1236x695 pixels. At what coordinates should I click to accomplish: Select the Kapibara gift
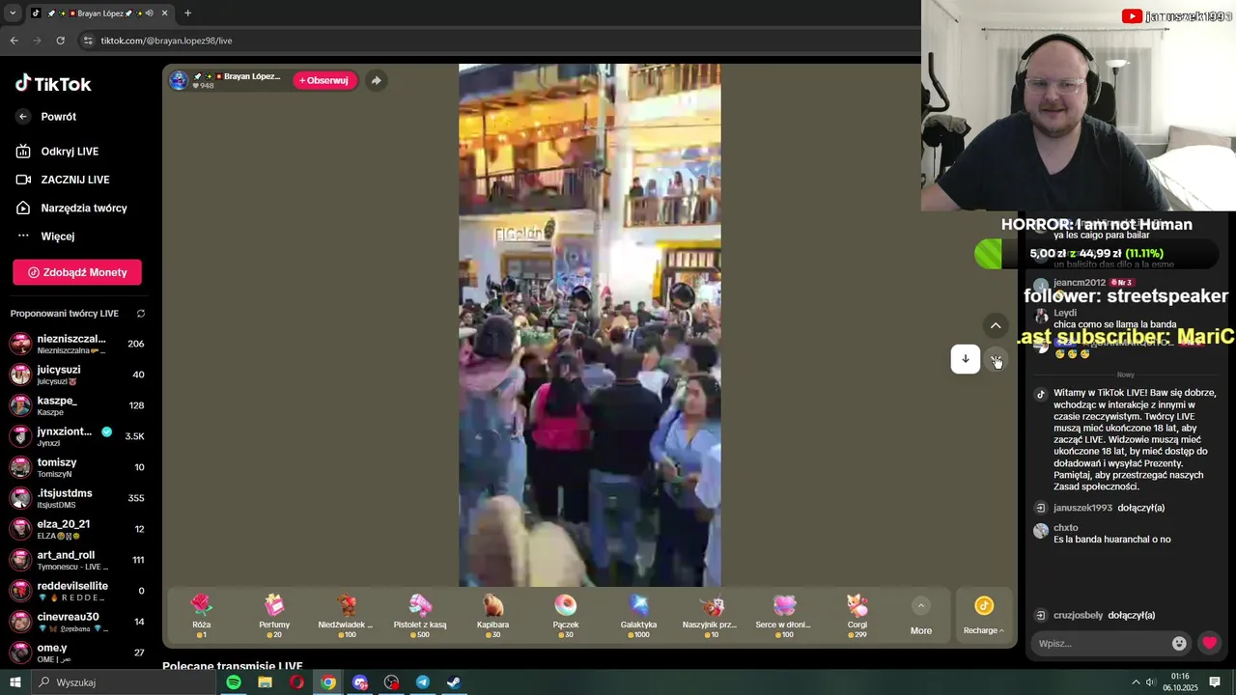point(492,615)
